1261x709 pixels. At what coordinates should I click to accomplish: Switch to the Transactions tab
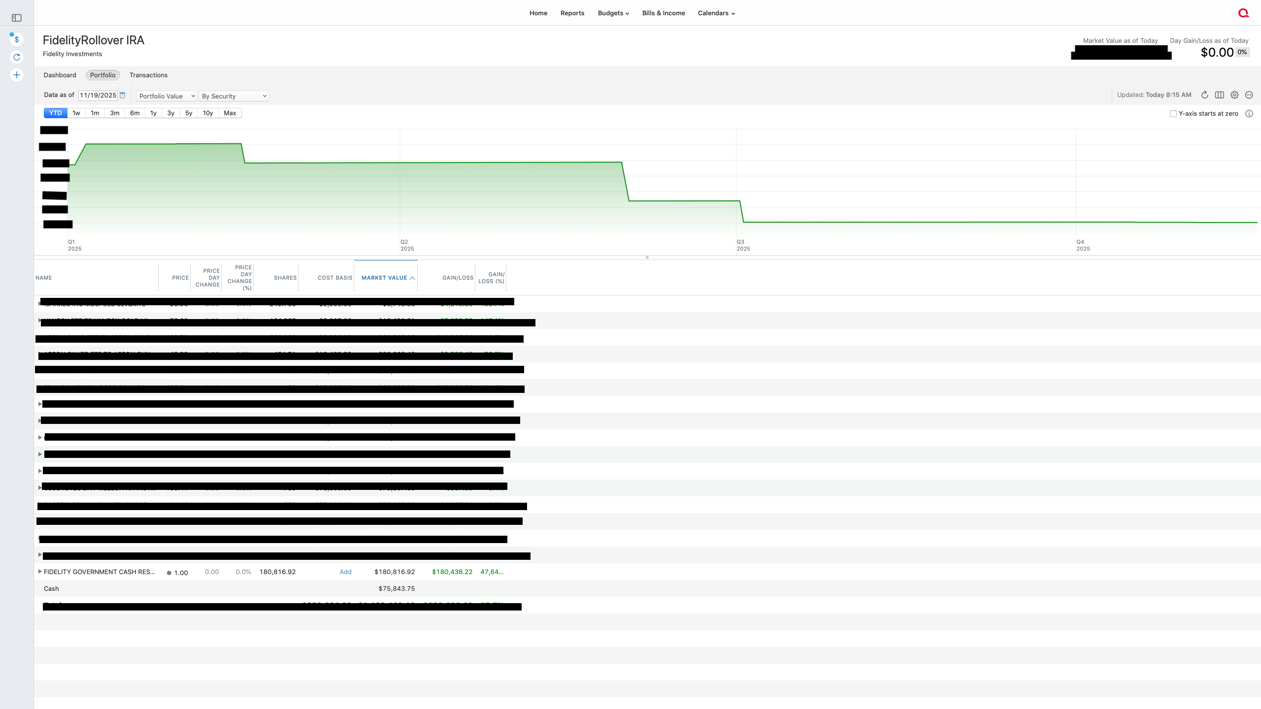148,75
